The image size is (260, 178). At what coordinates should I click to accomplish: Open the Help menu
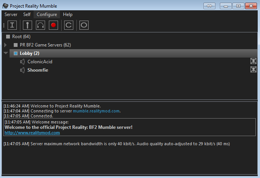(x=68, y=14)
